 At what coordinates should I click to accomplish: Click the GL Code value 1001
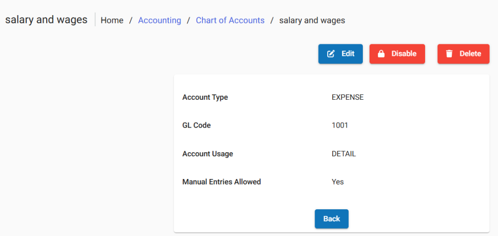(x=339, y=126)
